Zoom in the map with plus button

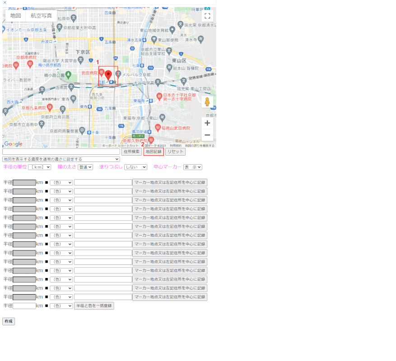click(207, 123)
